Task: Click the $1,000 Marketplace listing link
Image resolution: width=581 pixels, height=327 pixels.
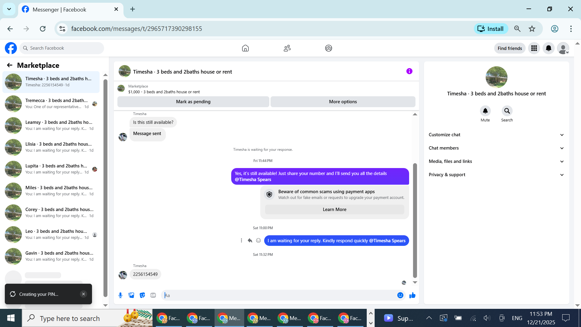Action: (x=164, y=92)
